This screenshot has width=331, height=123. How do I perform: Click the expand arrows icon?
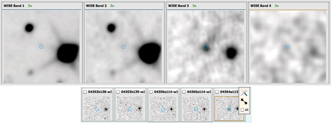coord(244,102)
